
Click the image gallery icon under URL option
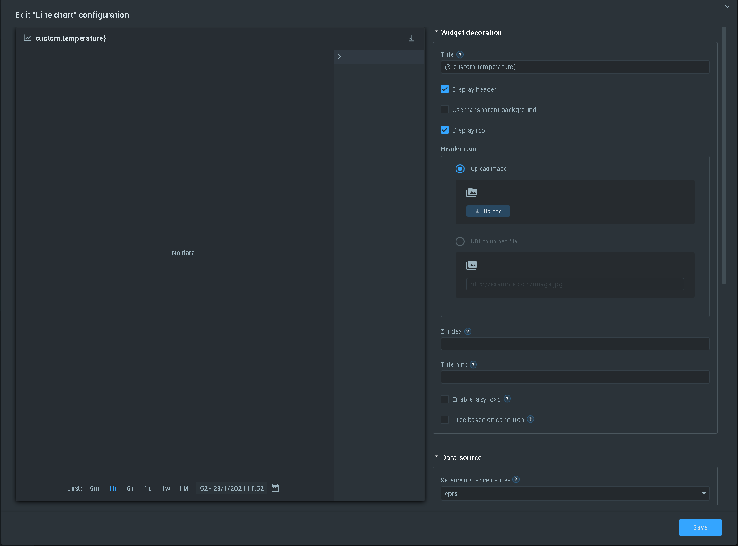(472, 265)
